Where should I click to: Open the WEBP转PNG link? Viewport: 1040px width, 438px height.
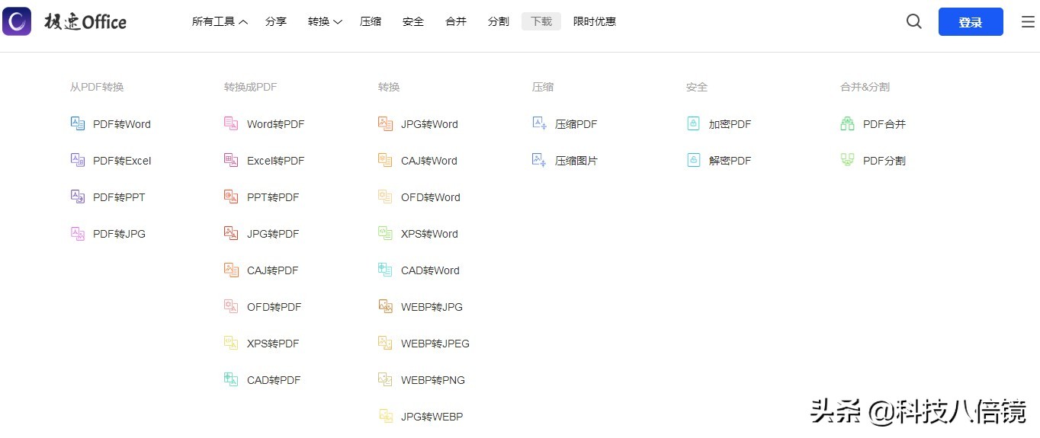coord(433,380)
